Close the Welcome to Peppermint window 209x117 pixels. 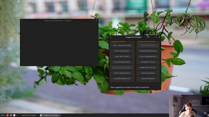[x=97, y=20]
